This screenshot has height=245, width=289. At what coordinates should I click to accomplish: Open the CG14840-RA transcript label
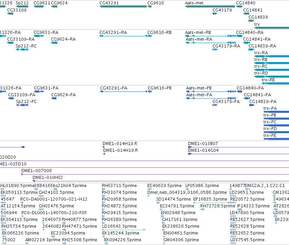[250, 33]
